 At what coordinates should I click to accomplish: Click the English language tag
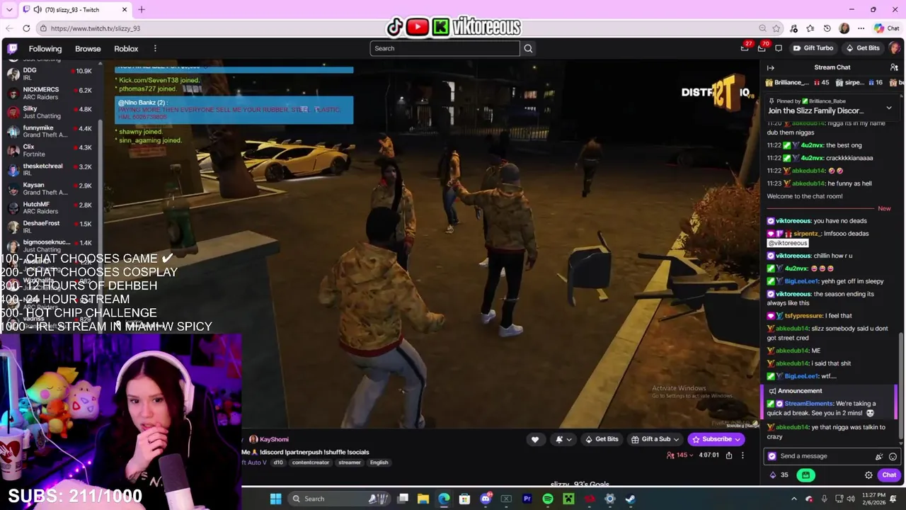coord(379,463)
